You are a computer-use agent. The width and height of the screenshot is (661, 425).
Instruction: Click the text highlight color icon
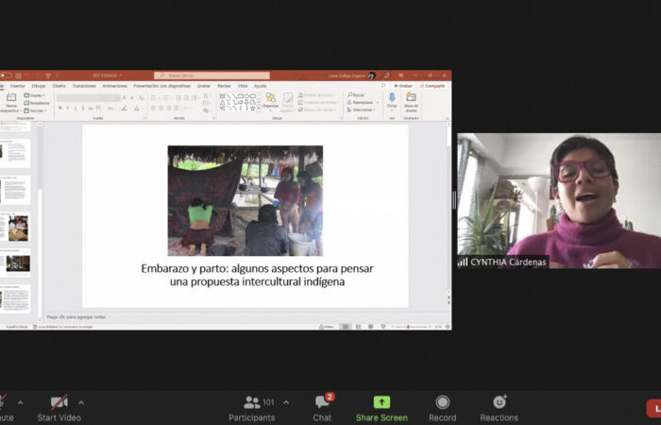125,109
